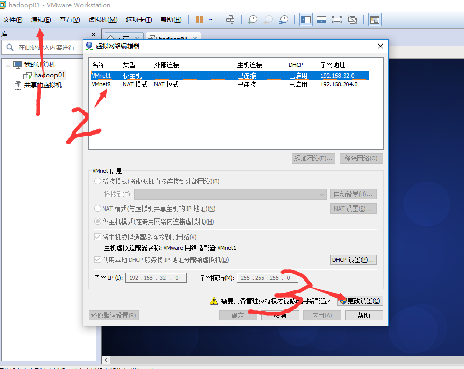
Task: Click the 确定 button
Action: (x=238, y=315)
